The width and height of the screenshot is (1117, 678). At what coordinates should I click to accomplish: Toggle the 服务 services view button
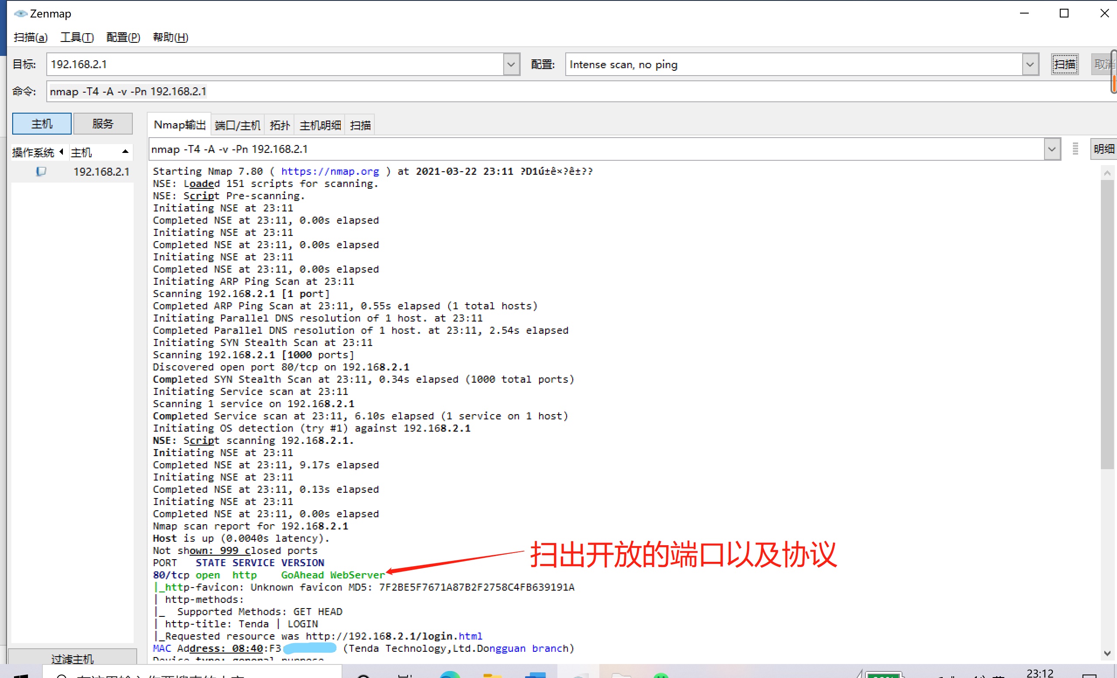pyautogui.click(x=103, y=124)
